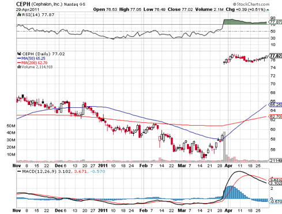Click the blue -0.570 histogram value

point(97,171)
